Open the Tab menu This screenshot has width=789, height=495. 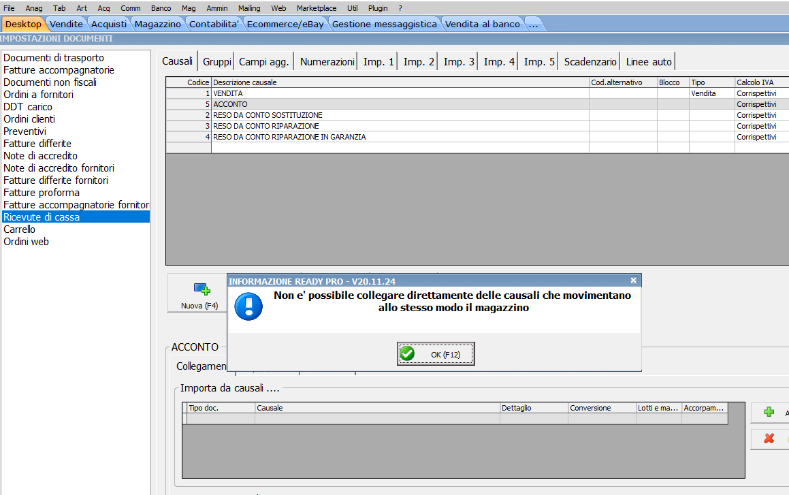59,8
